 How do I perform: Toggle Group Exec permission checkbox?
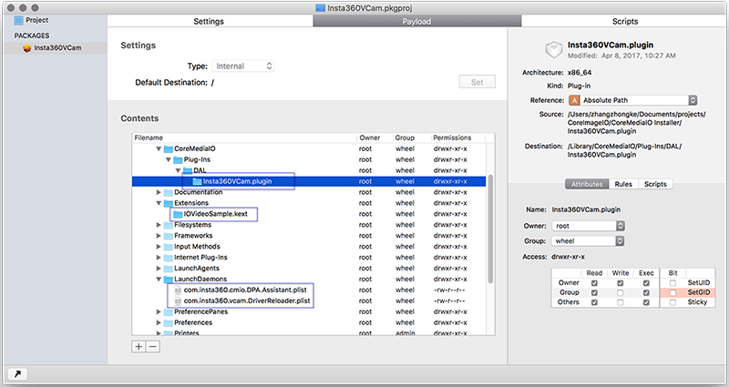click(646, 292)
